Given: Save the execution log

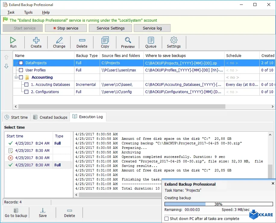Looking at the screenshot, I should 43,213.
